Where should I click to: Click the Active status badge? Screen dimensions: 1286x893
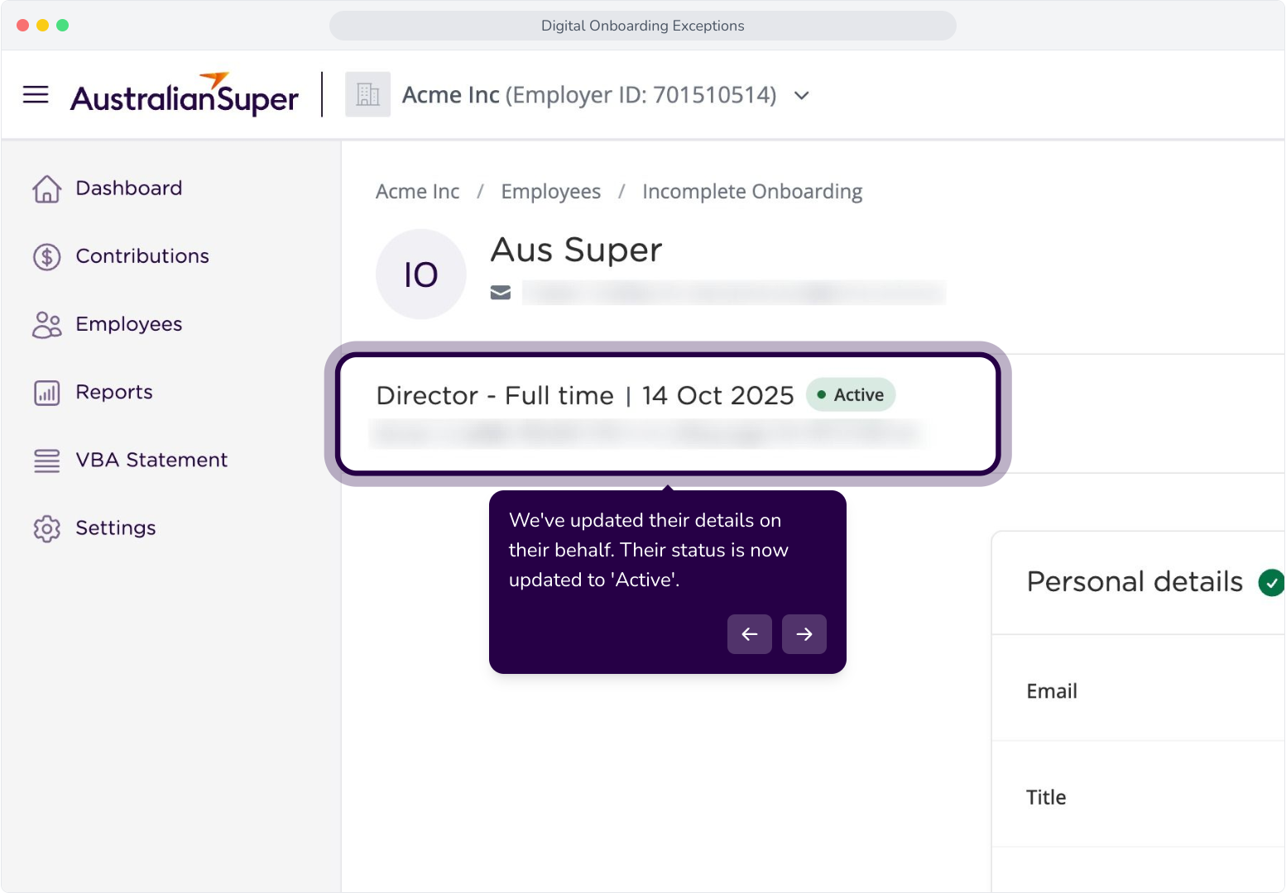pos(851,395)
